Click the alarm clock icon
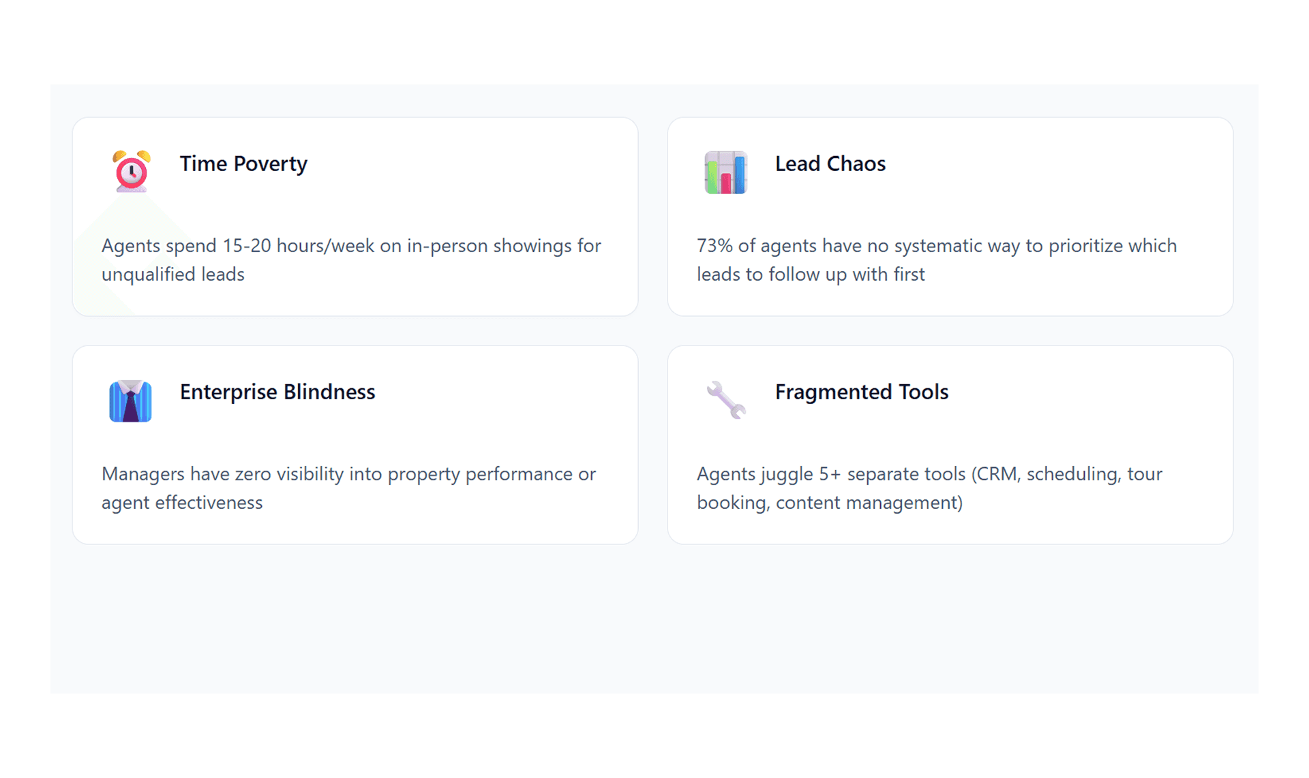1309x778 pixels. coord(131,172)
